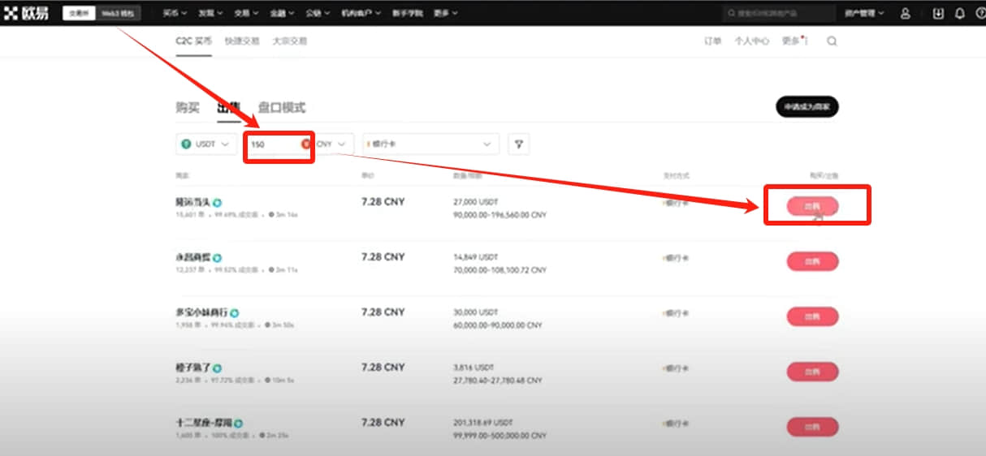Viewport: 986px width, 456px height.
Task: Click the download icon in top bar
Action: (x=939, y=14)
